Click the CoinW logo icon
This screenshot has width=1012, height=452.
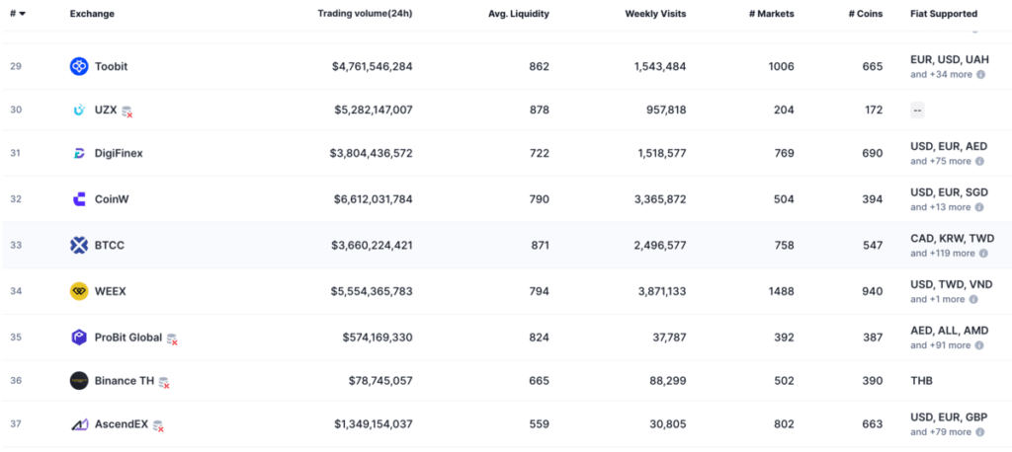point(79,199)
